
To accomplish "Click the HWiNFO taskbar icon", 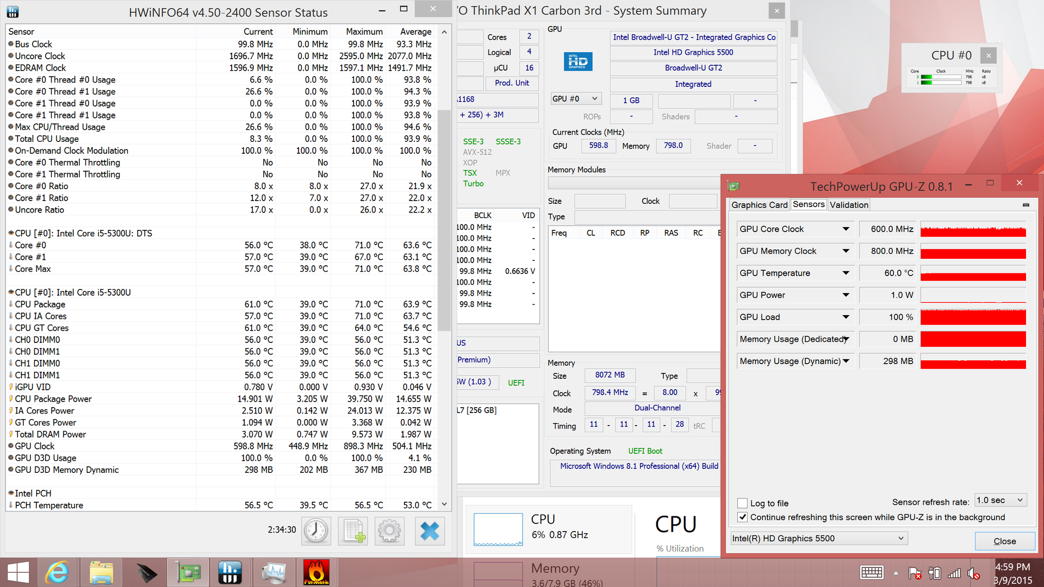I will [229, 572].
